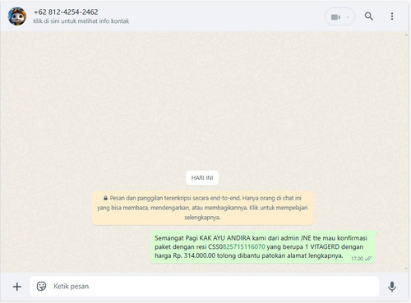Open the resi number link 825715116070
Viewport: 411px width, 303px height.
[244, 247]
